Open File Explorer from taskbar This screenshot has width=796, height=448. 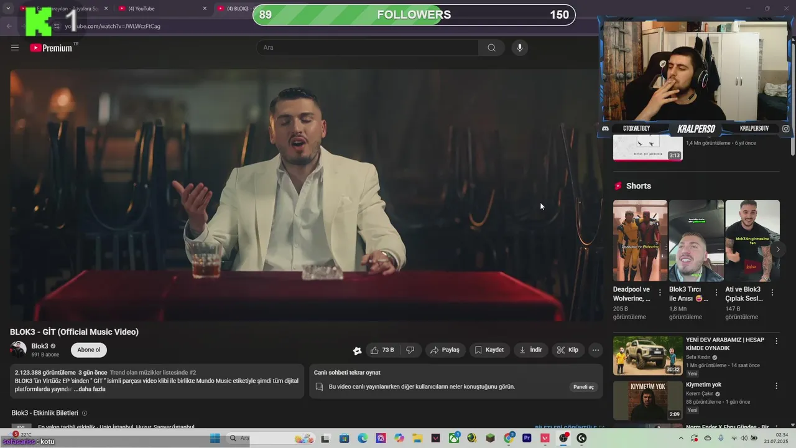coord(417,439)
